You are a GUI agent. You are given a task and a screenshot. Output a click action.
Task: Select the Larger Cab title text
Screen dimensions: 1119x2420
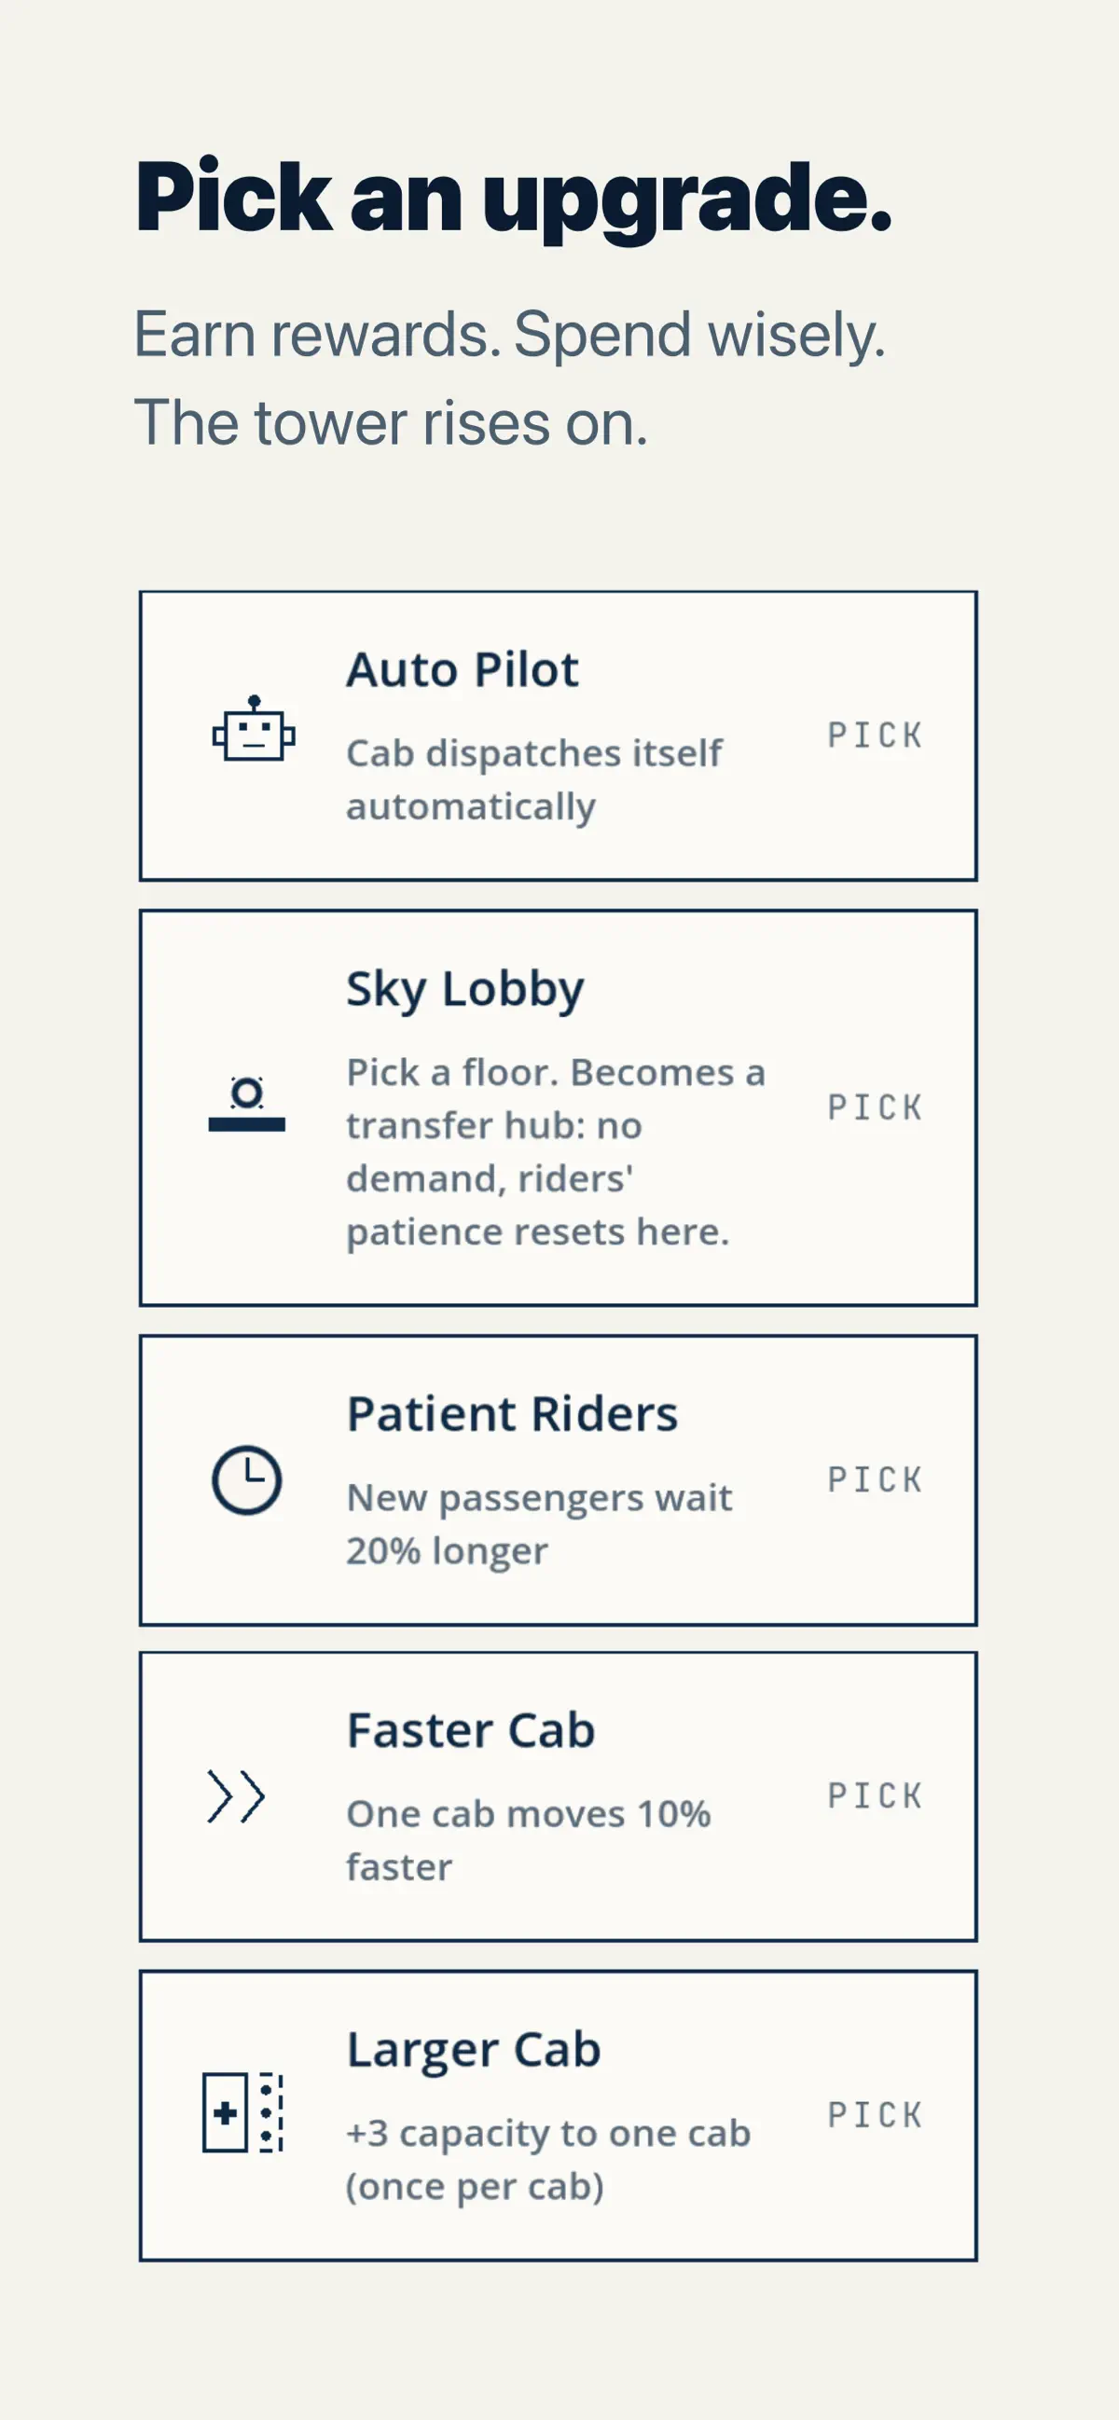(x=474, y=2051)
